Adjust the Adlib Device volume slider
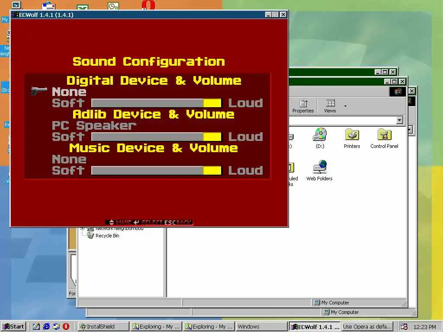 (x=157, y=137)
